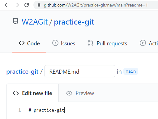Select the Edit new file tab

click(32, 93)
